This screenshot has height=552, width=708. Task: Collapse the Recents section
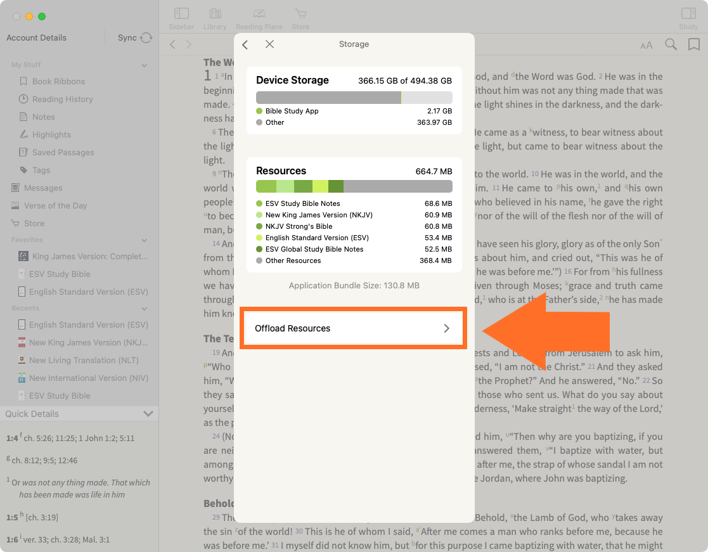(145, 309)
